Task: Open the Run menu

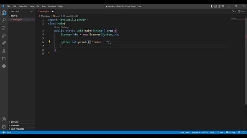Action: (44, 6)
